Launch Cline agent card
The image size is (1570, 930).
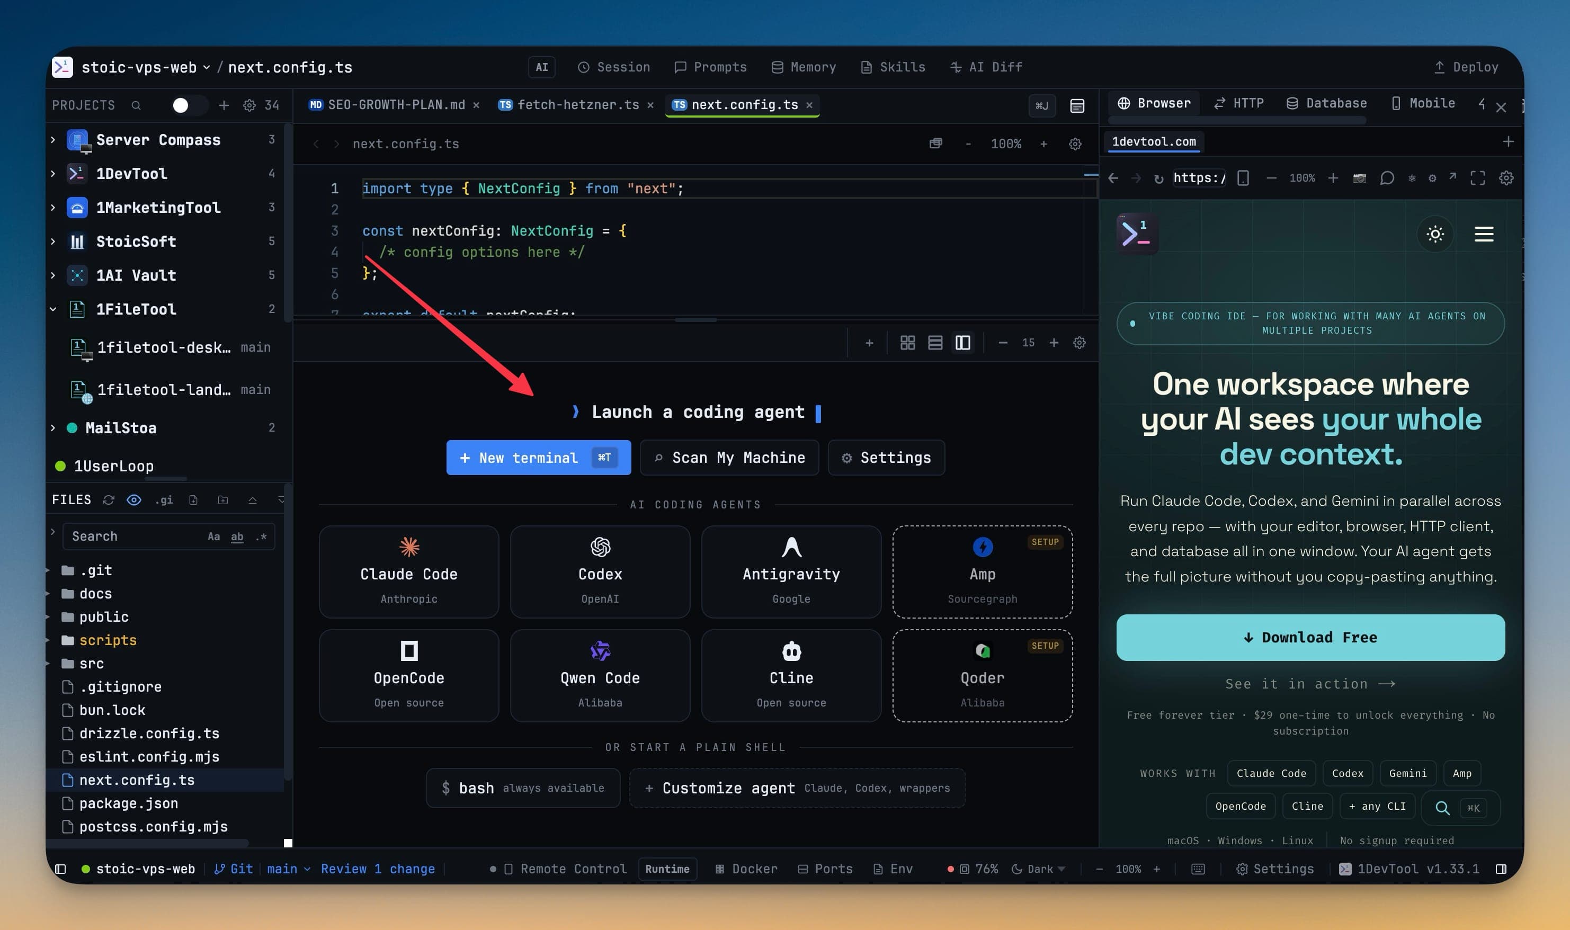[x=791, y=676]
